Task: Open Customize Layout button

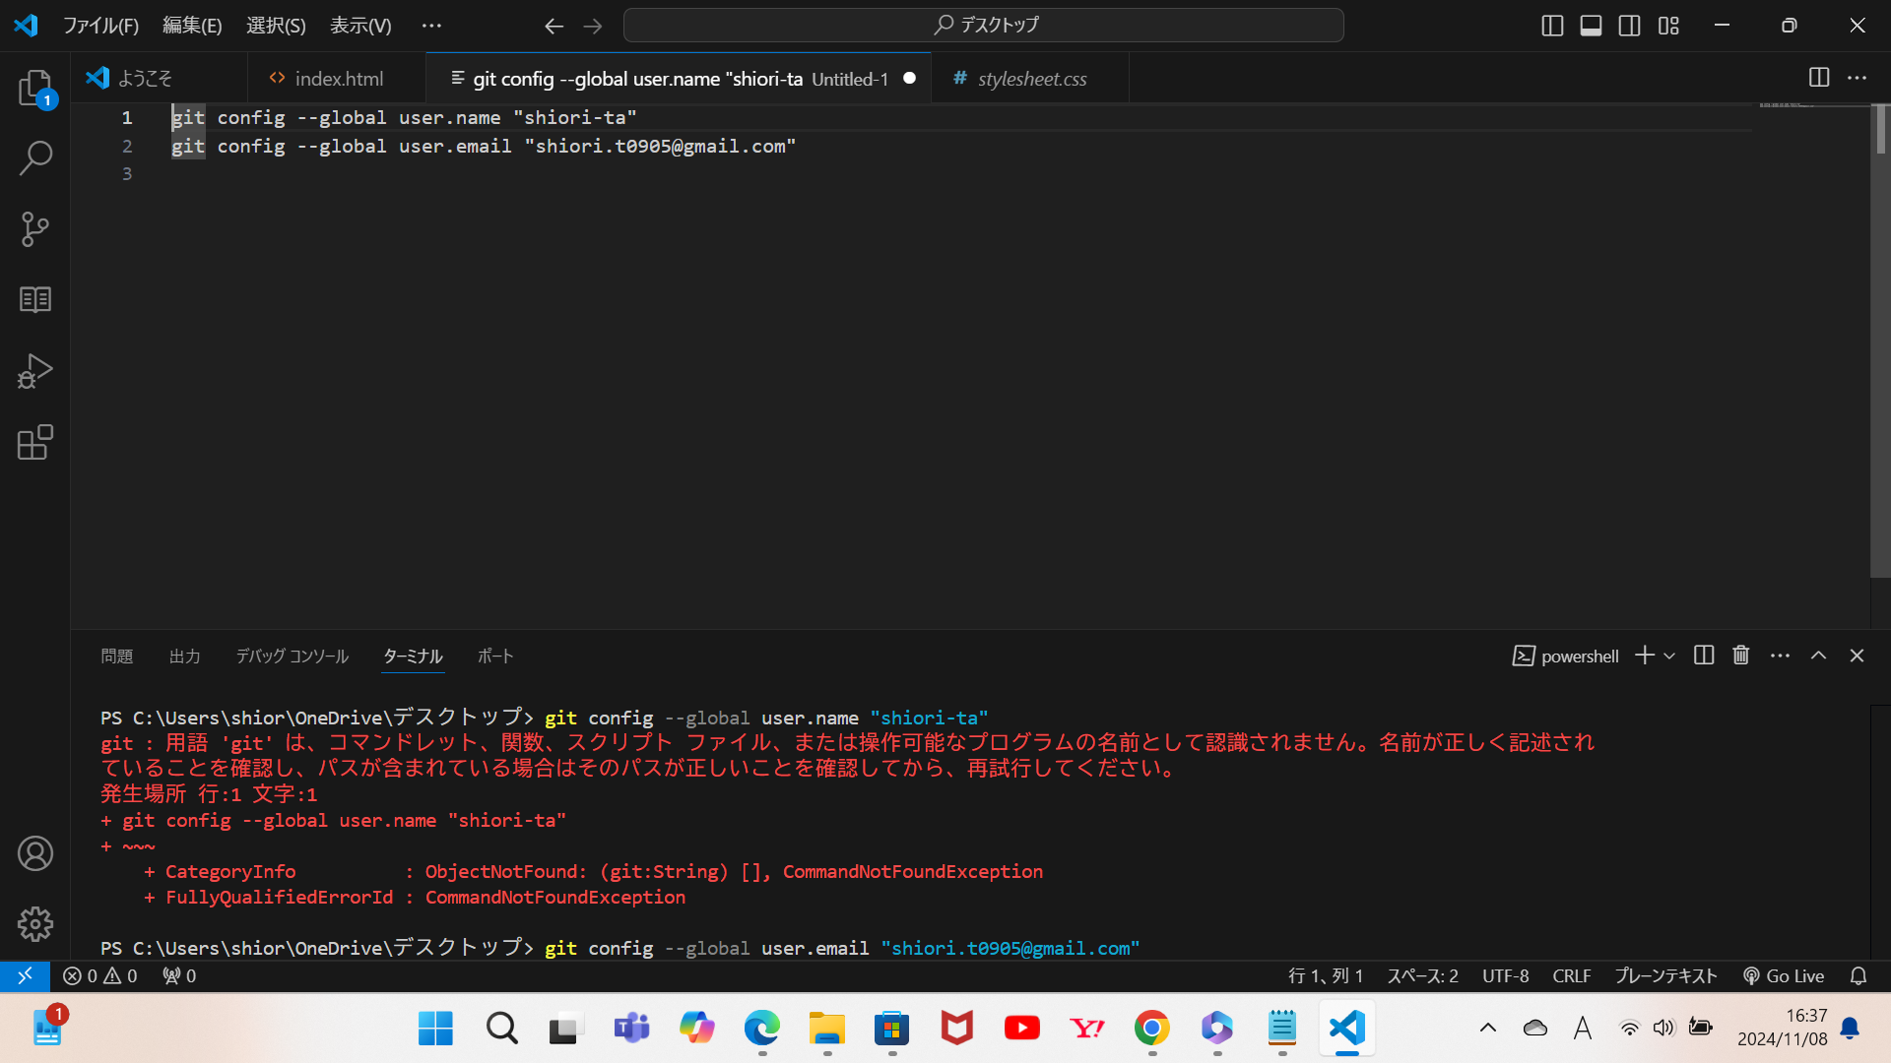Action: pyautogui.click(x=1668, y=26)
